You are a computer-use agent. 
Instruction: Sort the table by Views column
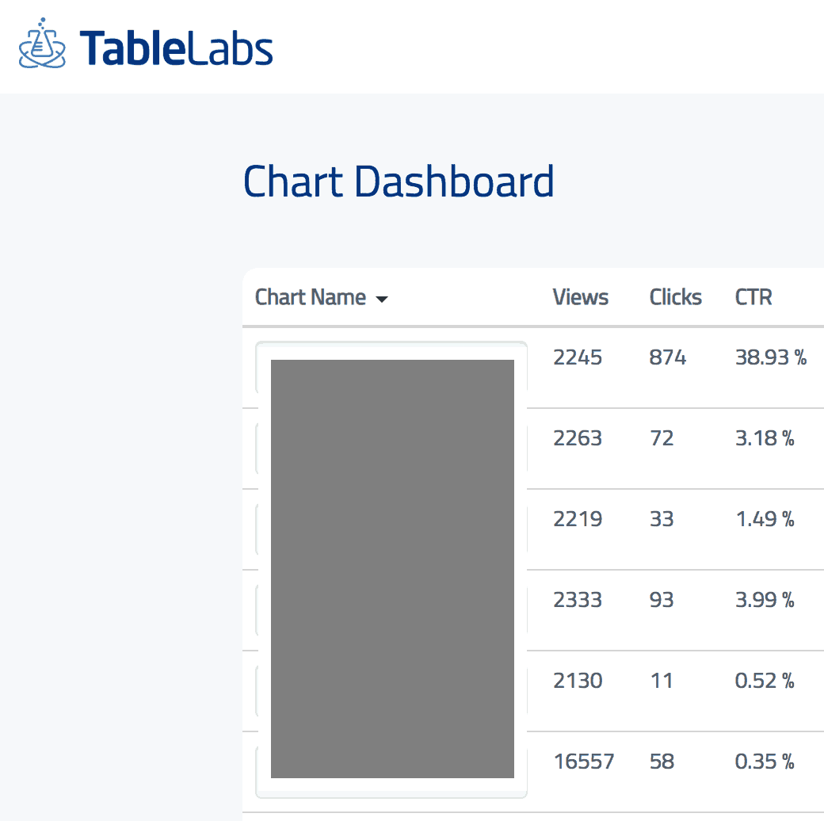(580, 297)
